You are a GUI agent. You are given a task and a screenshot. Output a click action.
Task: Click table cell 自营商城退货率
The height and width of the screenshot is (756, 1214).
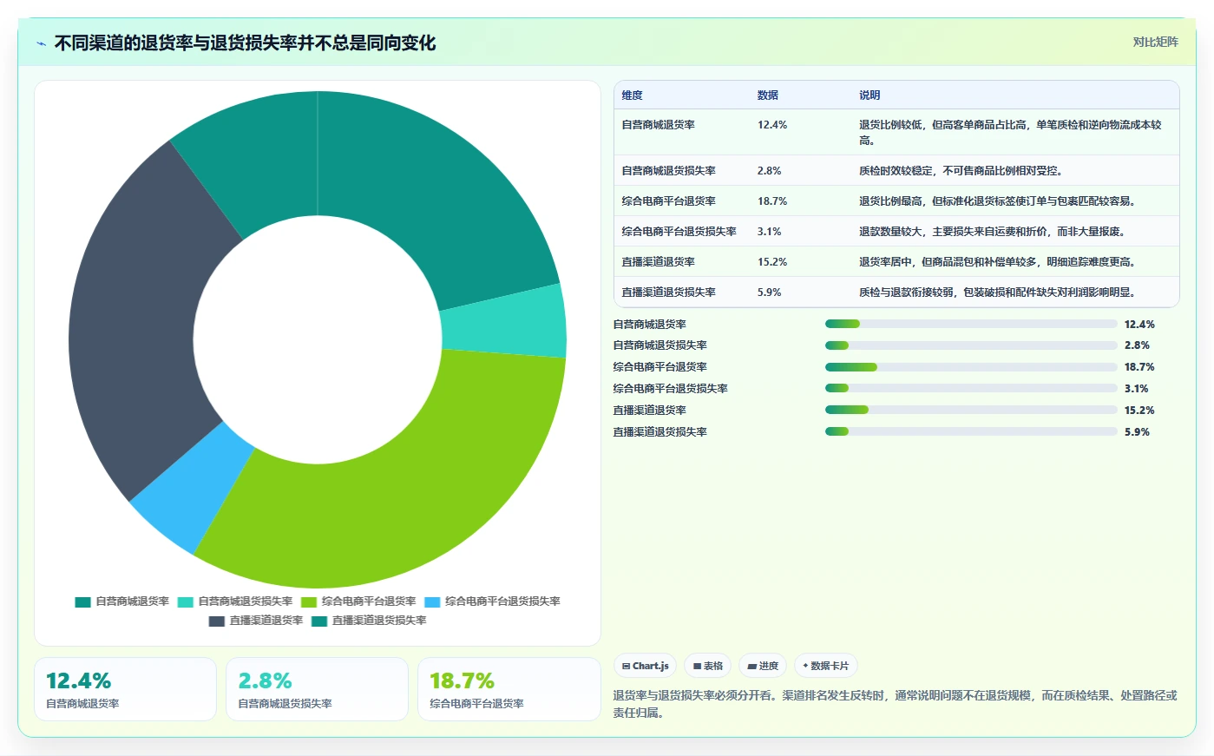(x=658, y=125)
